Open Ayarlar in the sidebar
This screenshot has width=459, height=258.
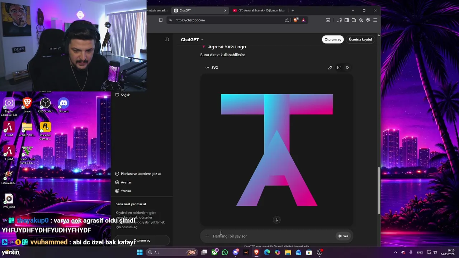[x=123, y=182]
